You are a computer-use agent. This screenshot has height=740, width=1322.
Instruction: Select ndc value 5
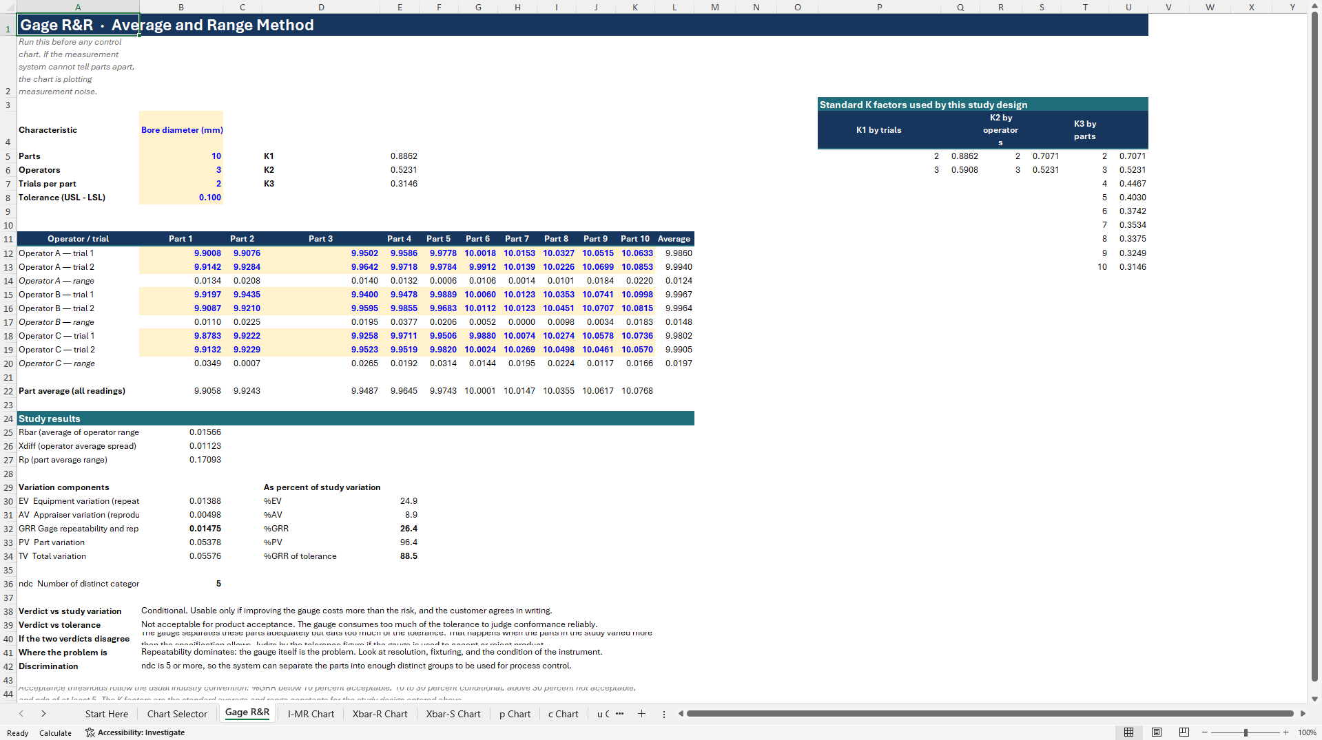181,584
